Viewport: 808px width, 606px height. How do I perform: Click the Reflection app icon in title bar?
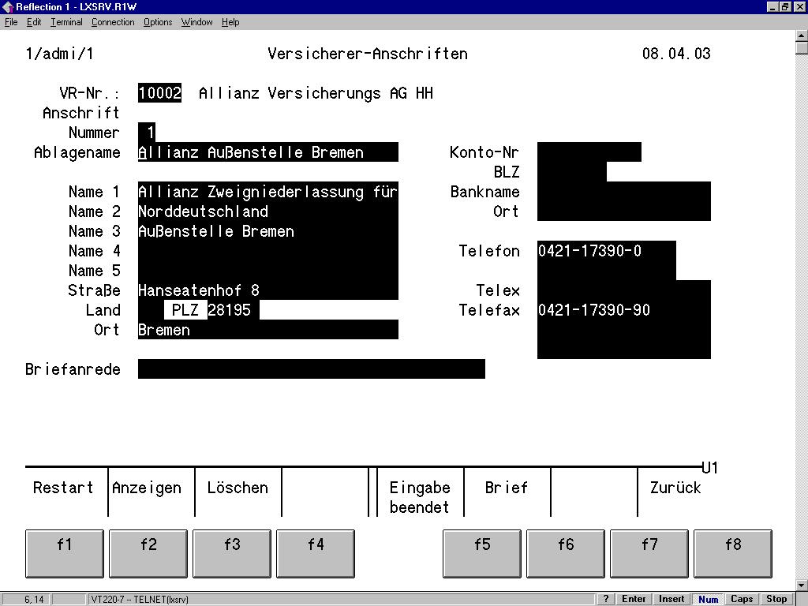pos(7,6)
